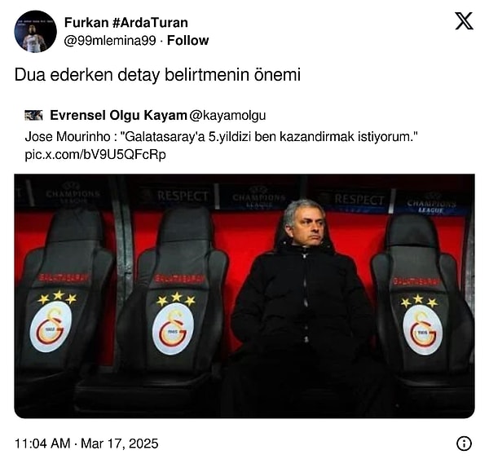Click the @kayamolgu handle
This screenshot has width=489, height=468.
(x=227, y=116)
